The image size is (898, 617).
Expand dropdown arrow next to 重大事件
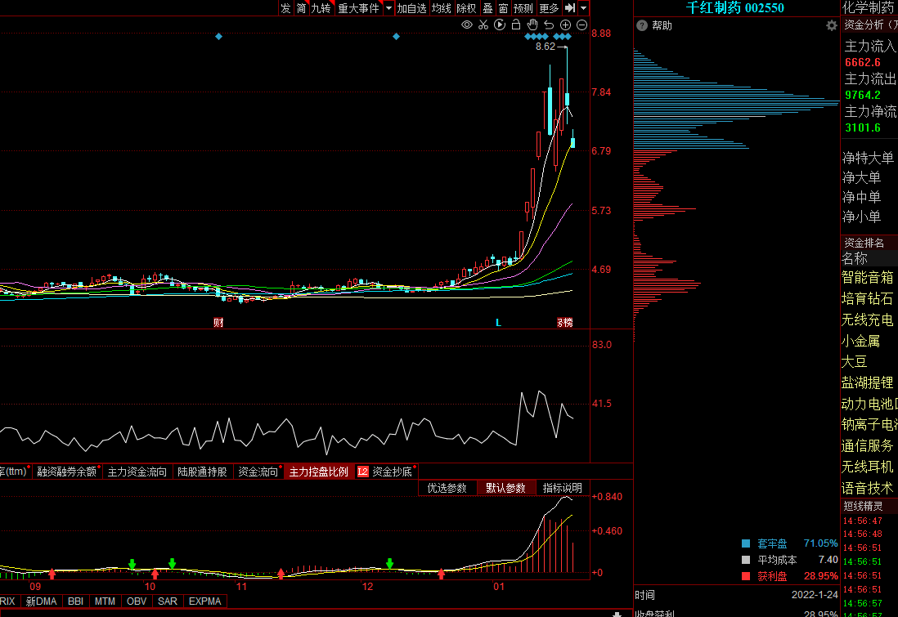point(388,8)
